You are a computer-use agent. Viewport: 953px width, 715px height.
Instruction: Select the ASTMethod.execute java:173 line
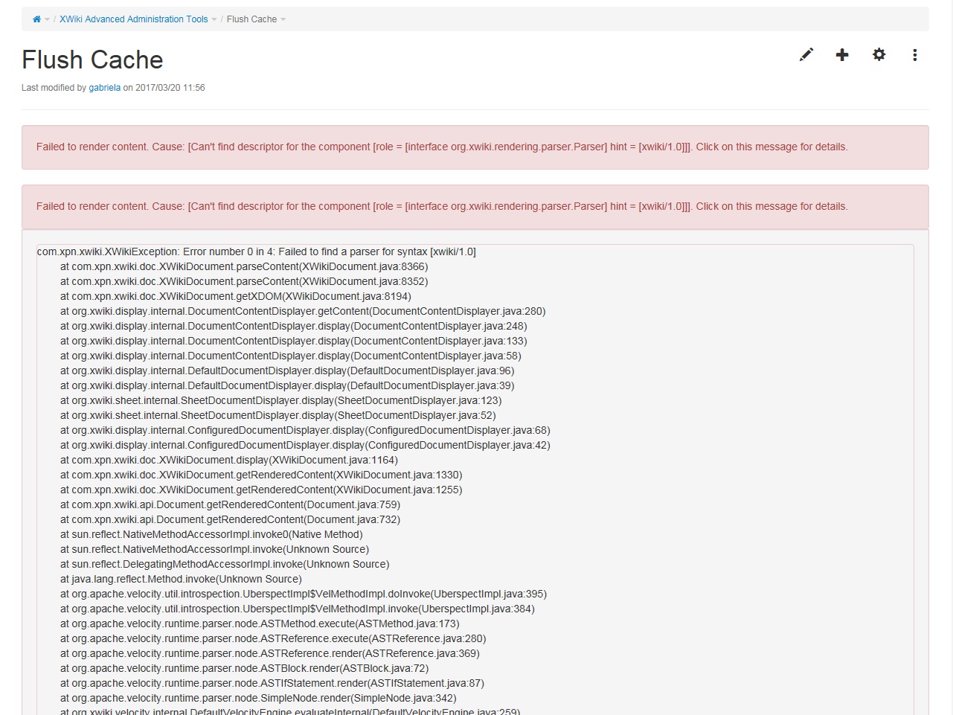point(260,623)
